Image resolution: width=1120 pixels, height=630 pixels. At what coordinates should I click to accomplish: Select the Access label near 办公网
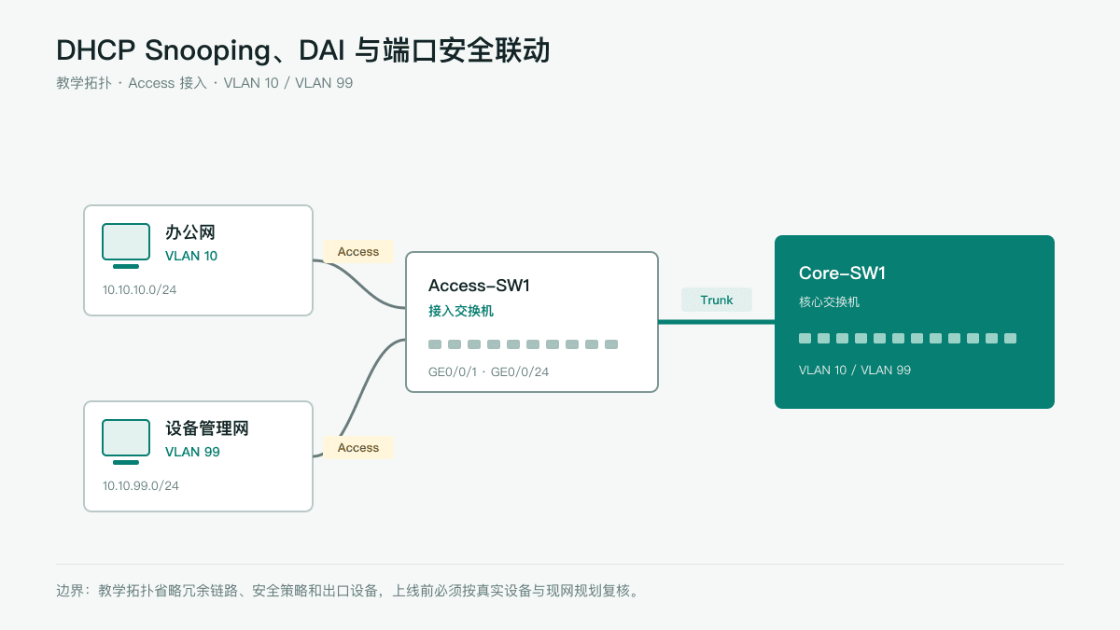coord(358,251)
